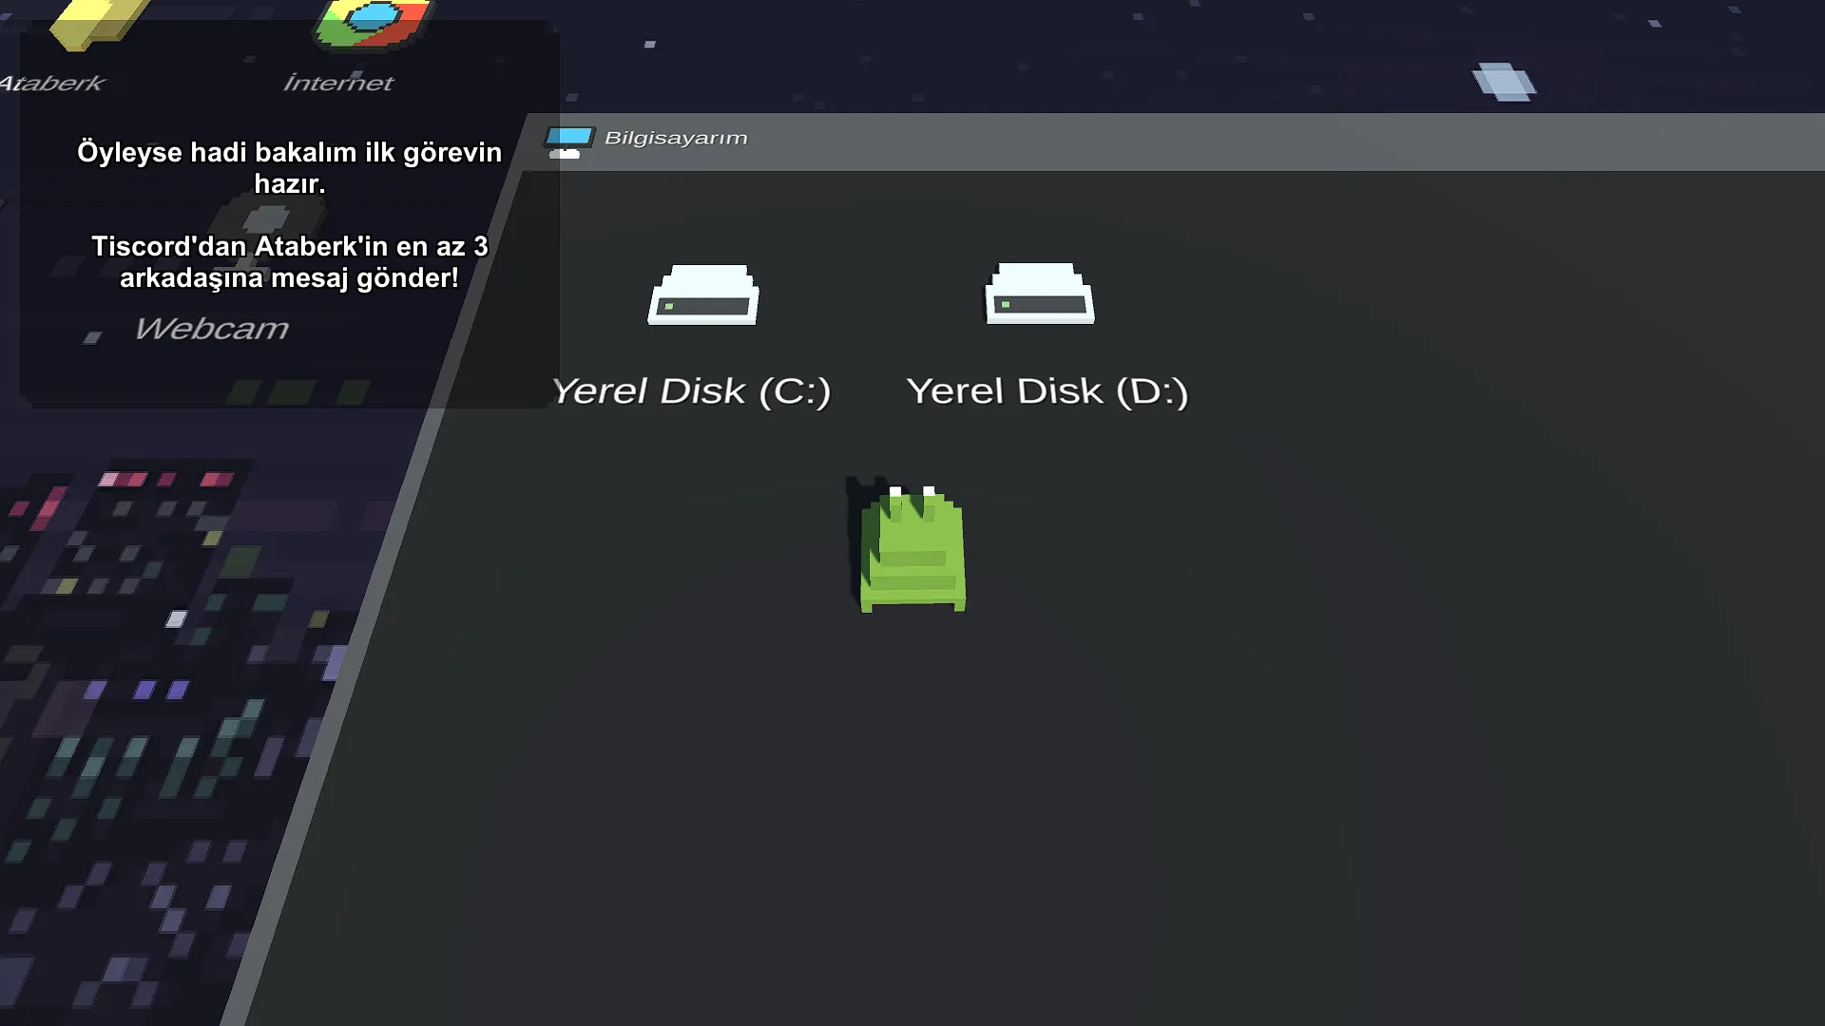Click the Bilgisayarım window title text
The height and width of the screenshot is (1026, 1825).
click(676, 138)
